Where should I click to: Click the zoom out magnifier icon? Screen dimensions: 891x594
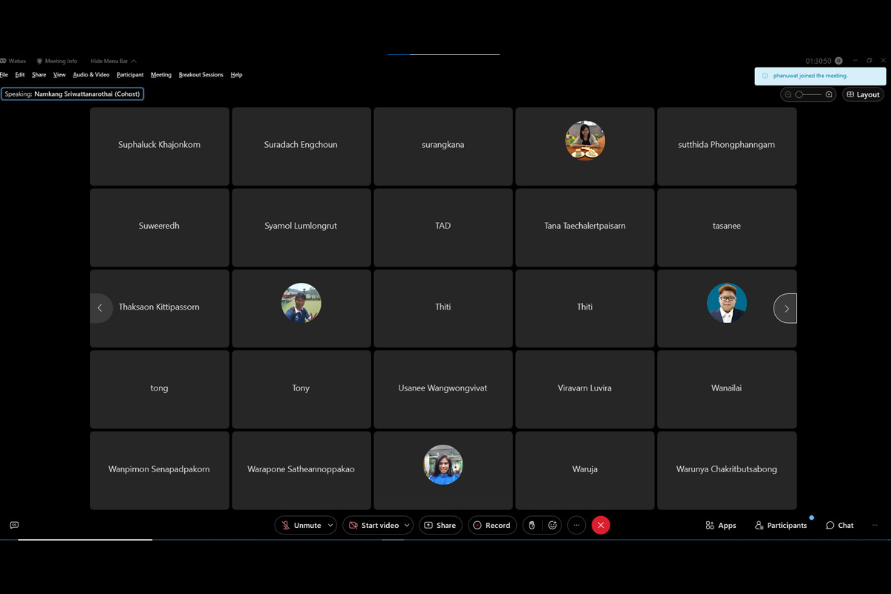pyautogui.click(x=788, y=94)
